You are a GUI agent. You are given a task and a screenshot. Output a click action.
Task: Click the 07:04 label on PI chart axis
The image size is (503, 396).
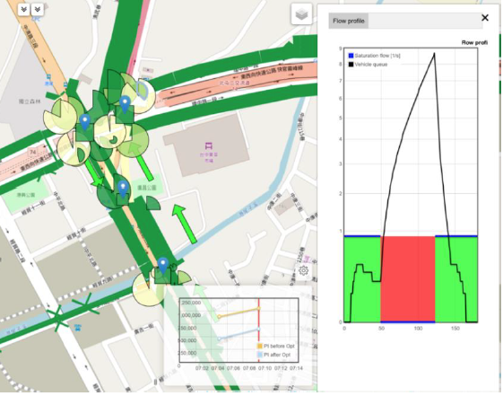coord(218,368)
